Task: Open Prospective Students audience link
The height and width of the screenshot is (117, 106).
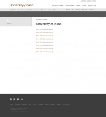Action: coord(58,6)
